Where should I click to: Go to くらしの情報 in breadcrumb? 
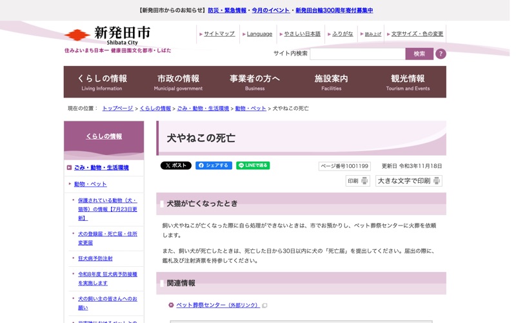coord(155,108)
